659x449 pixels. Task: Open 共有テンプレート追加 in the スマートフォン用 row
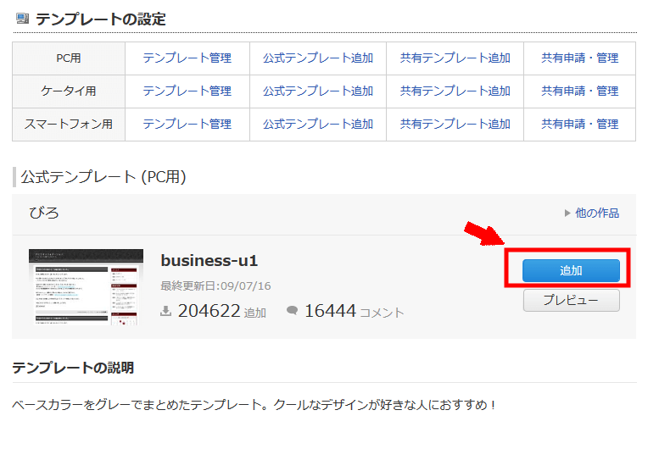point(455,125)
